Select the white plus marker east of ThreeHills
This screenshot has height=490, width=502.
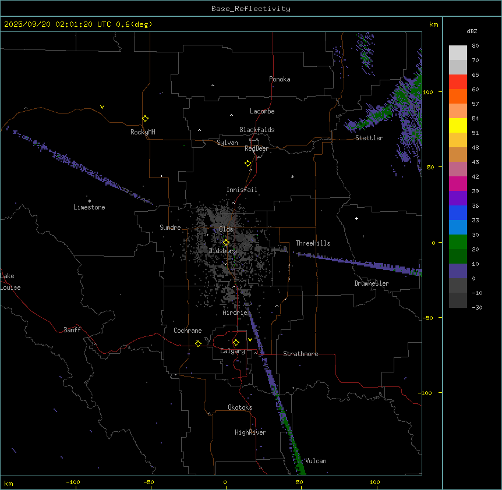(x=357, y=218)
